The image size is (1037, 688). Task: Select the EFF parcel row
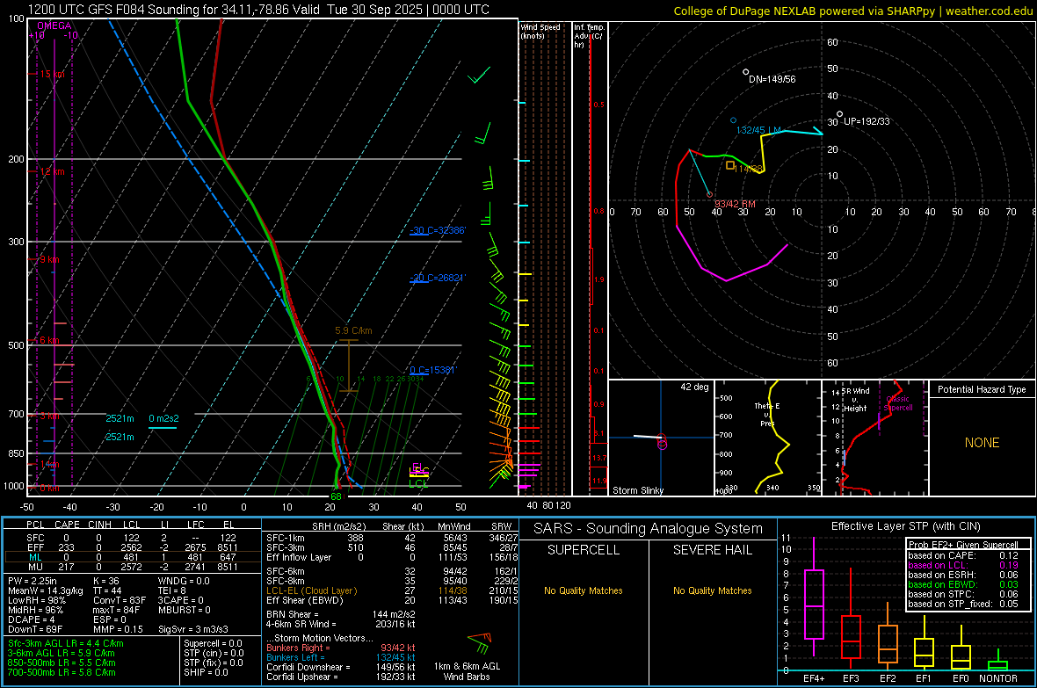click(132, 547)
